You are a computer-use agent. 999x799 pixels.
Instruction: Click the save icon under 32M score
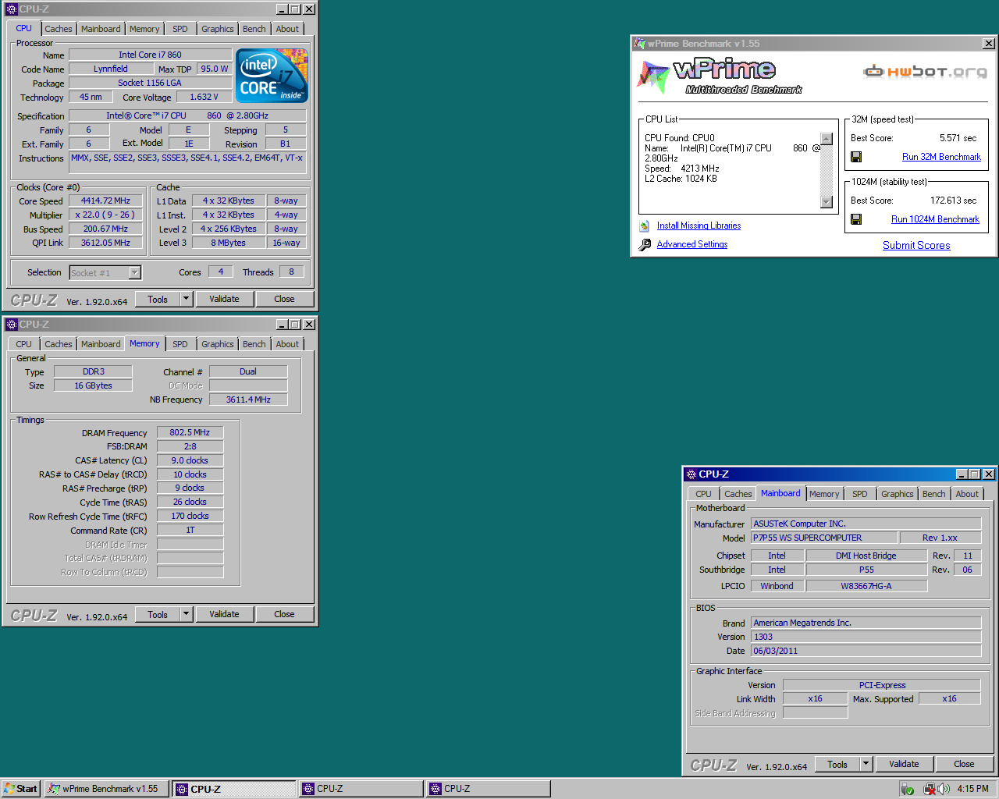[x=856, y=157]
